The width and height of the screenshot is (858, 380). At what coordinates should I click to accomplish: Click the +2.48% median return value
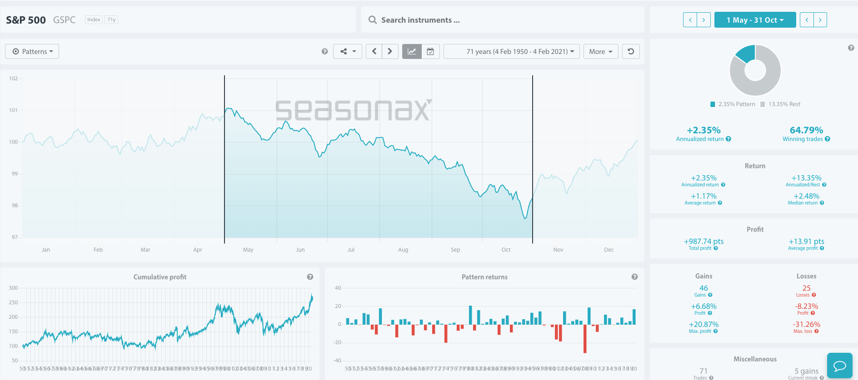tap(806, 196)
